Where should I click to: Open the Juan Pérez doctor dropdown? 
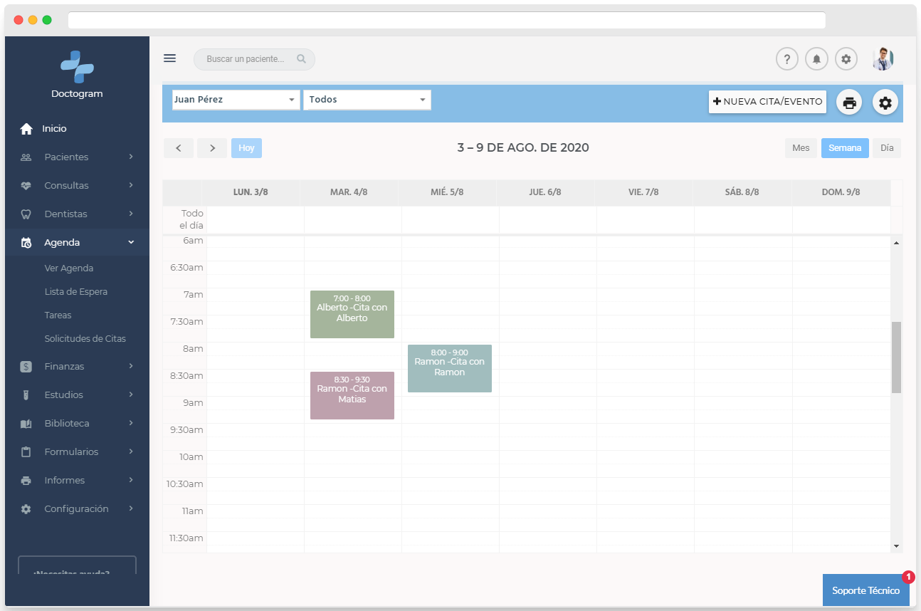(x=235, y=100)
